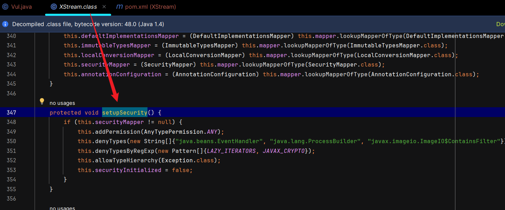Click LAZY_ITERATORS constant on line 351
The width and height of the screenshot is (505, 210).
click(x=231, y=151)
